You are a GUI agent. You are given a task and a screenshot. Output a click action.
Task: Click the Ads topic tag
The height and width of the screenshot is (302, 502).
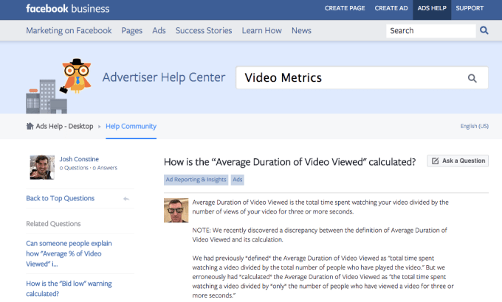[238, 179]
